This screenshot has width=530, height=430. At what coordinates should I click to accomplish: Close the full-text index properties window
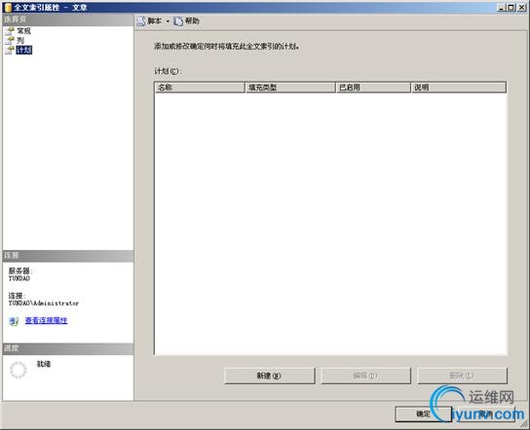coord(521,7)
